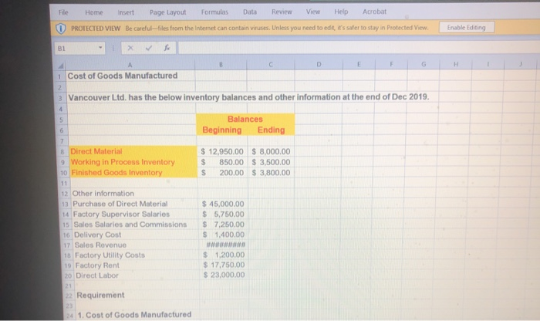This screenshot has width=540, height=321.
Task: Open the Acrobat tab
Action: point(374,12)
